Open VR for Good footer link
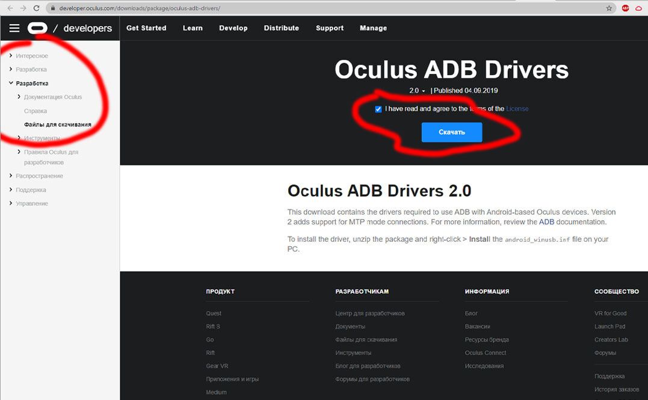 pos(610,313)
